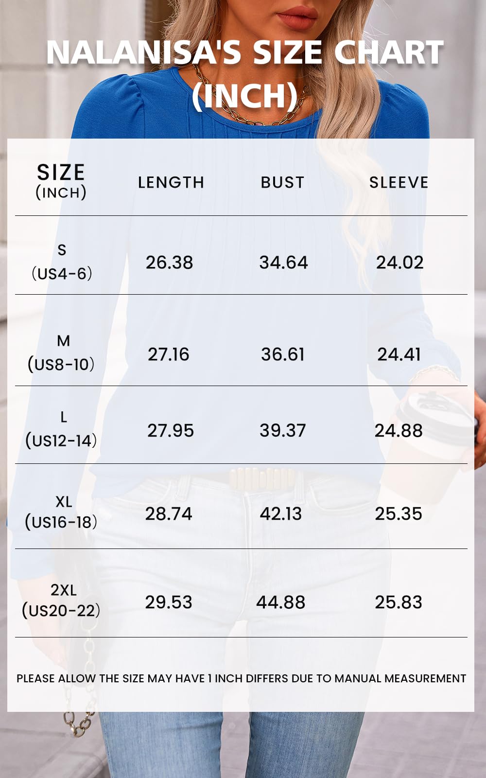Click the SIZE (INCH) header cell
Image resolution: width=486 pixels, height=778 pixels.
(x=61, y=181)
